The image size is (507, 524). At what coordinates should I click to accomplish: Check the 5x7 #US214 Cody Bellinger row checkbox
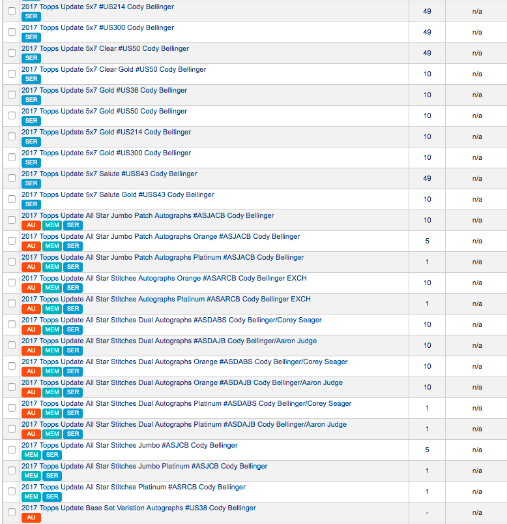coord(12,11)
